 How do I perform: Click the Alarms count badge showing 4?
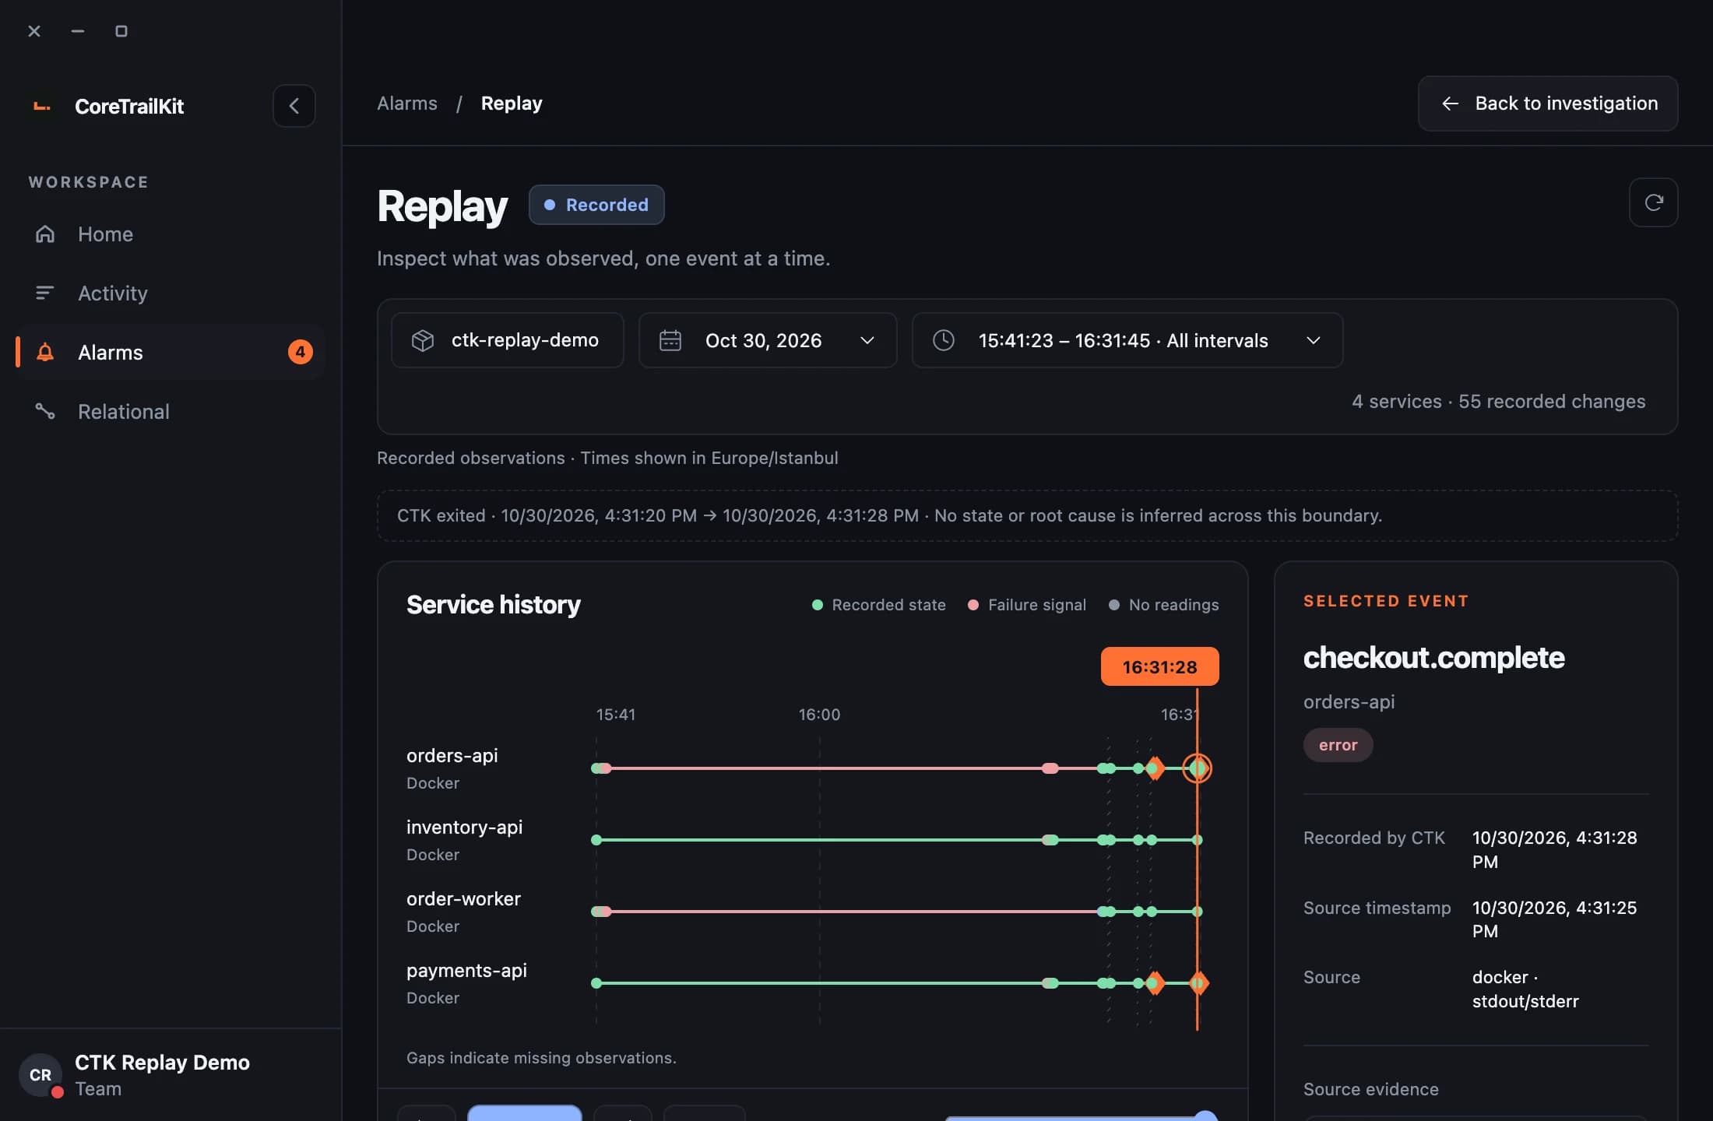pyautogui.click(x=300, y=352)
